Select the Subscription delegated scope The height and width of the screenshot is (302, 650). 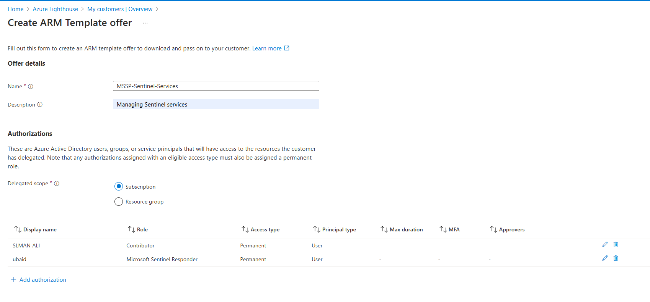click(119, 187)
